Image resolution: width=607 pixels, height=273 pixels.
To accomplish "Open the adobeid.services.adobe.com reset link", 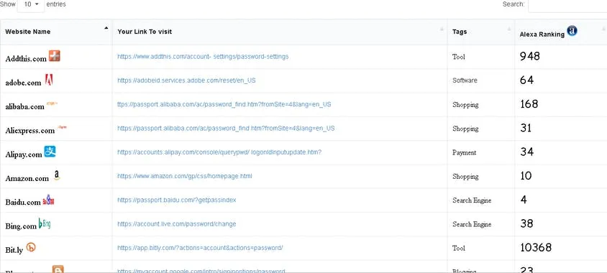I will point(186,80).
